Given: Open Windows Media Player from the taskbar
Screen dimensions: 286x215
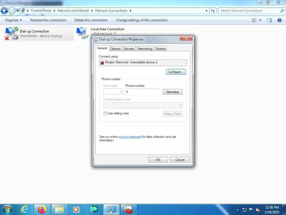Looking at the screenshot, I should click(x=76, y=209).
